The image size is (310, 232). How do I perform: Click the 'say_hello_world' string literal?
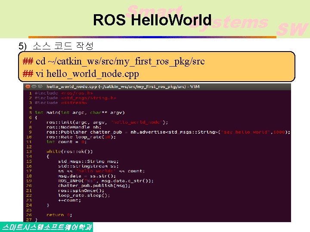coord(246,132)
